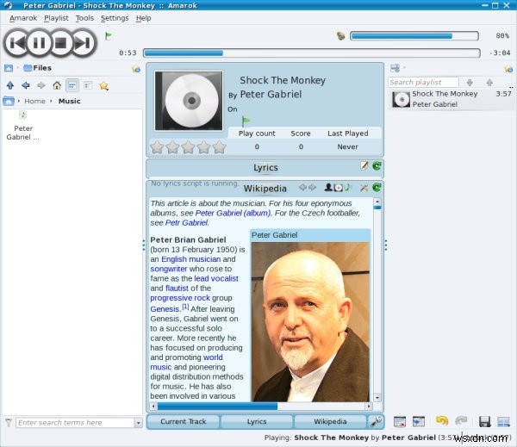The height and width of the screenshot is (447, 517).
Task: Open the Playlist menu
Action: point(56,18)
